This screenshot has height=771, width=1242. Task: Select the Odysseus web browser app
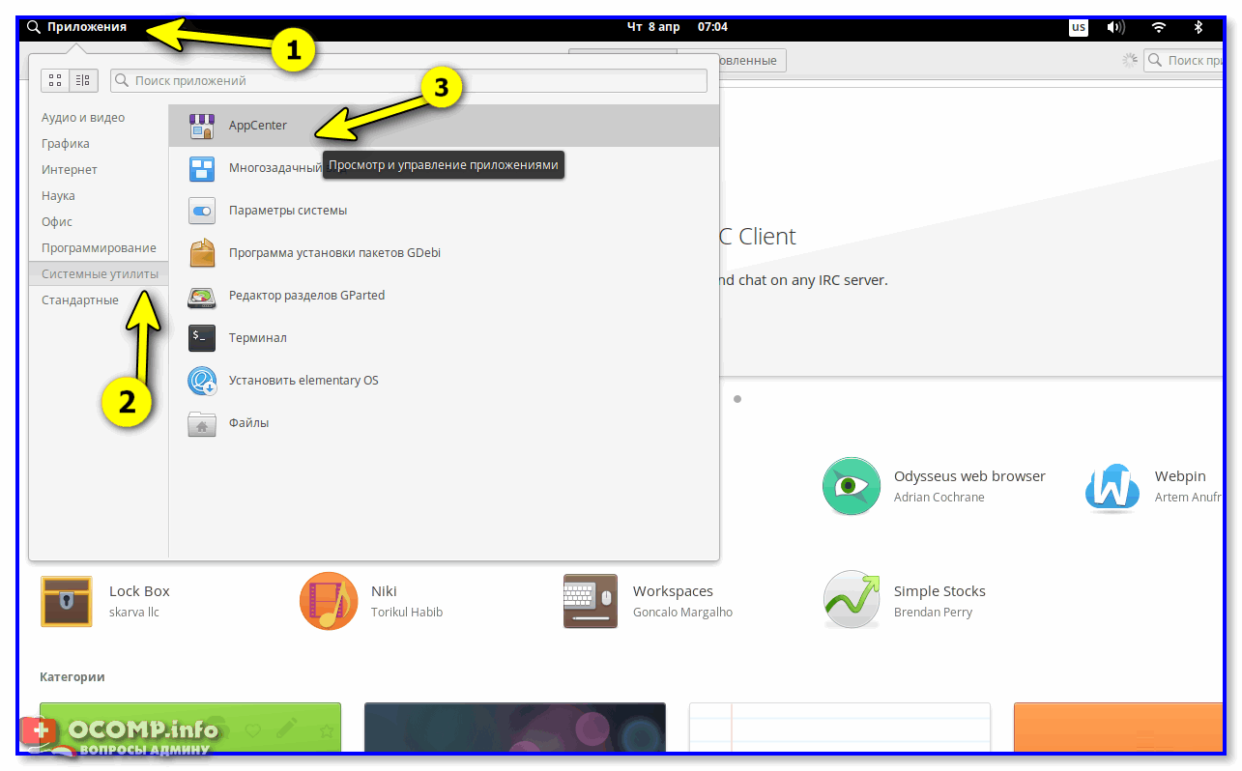(x=968, y=476)
